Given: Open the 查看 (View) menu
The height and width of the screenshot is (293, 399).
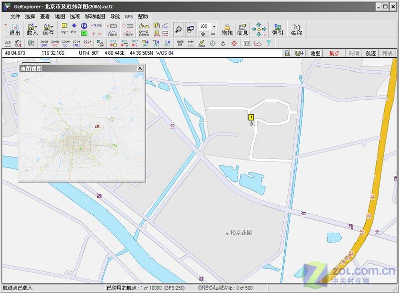Looking at the screenshot, I should click(x=45, y=16).
